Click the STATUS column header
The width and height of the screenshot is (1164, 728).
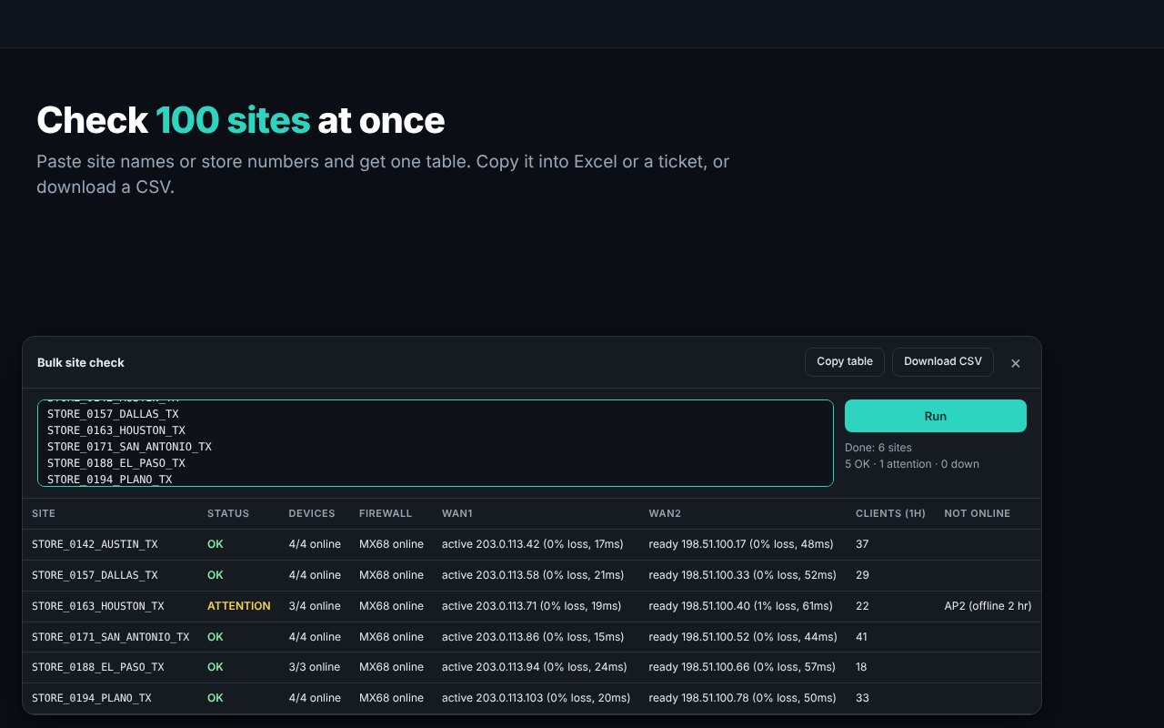click(x=228, y=513)
